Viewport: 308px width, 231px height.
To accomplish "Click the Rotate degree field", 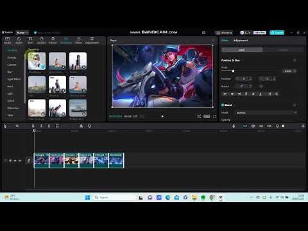I will click(x=243, y=86).
